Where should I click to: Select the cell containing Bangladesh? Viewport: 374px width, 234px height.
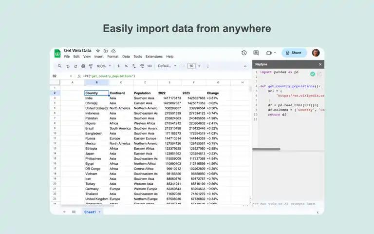[96, 134]
